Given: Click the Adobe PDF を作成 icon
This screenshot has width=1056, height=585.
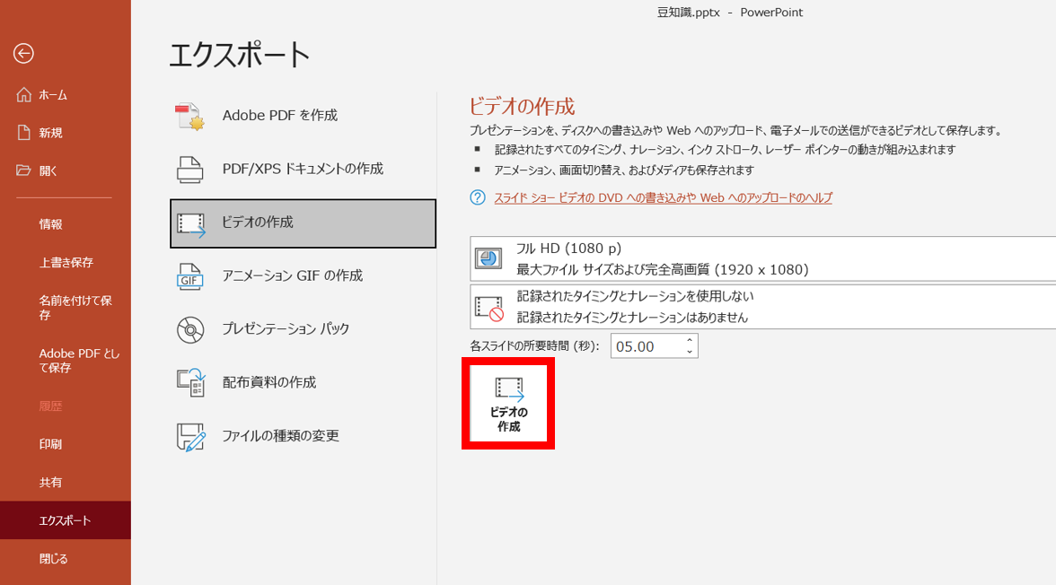Looking at the screenshot, I should [x=190, y=116].
